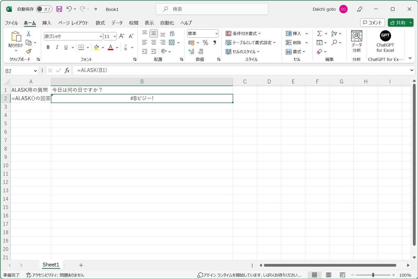Click the Paste clipboard icon

[x=16, y=37]
